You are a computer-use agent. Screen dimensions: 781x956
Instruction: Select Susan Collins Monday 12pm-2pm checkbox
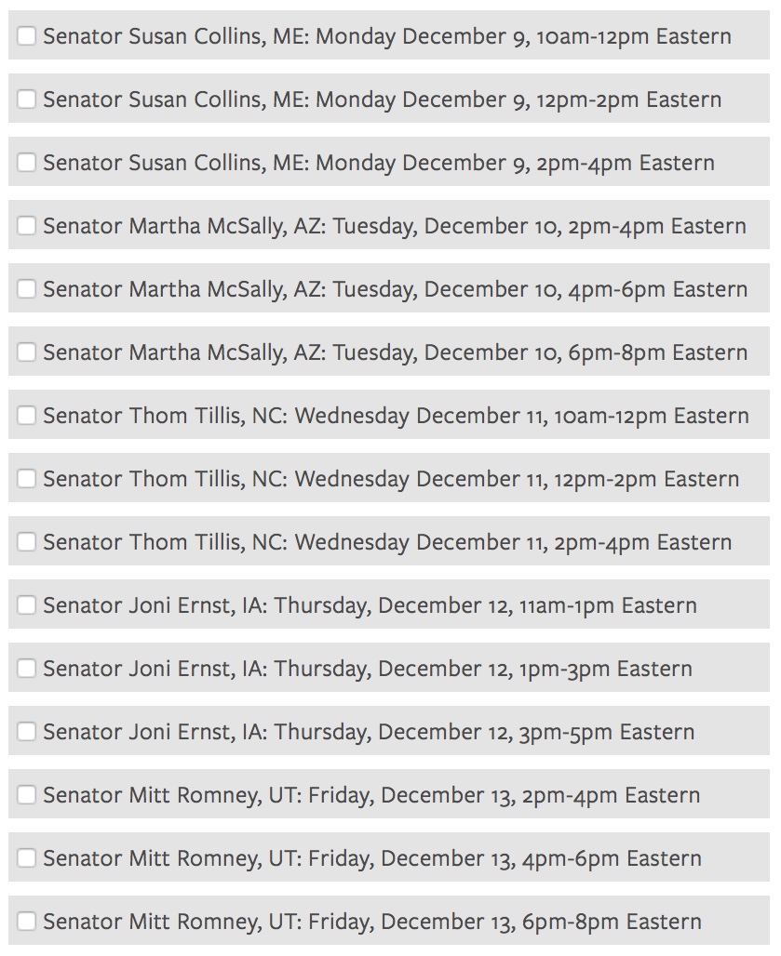(x=26, y=100)
